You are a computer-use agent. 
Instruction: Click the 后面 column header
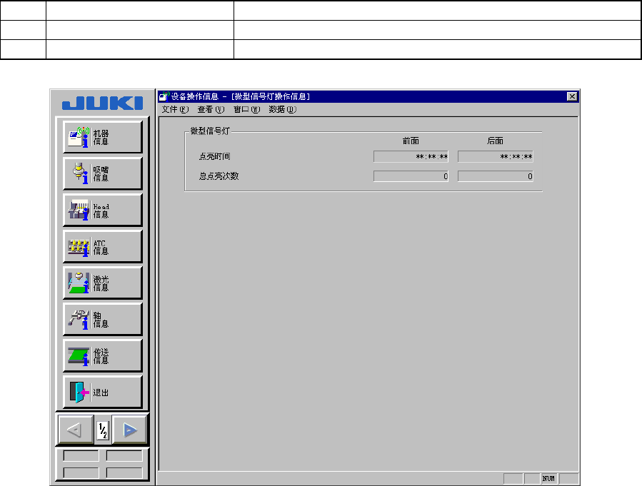point(495,141)
